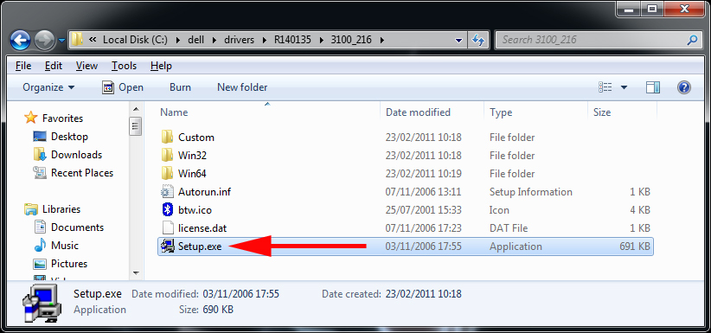Click the Burn toolbar button
Viewport: 711px width, 333px height.
[x=180, y=87]
